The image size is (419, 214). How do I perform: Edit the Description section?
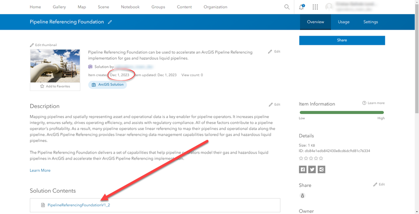(x=275, y=104)
